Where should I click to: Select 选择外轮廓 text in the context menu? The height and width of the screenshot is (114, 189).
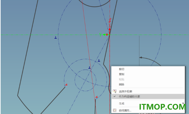[x=125, y=91]
